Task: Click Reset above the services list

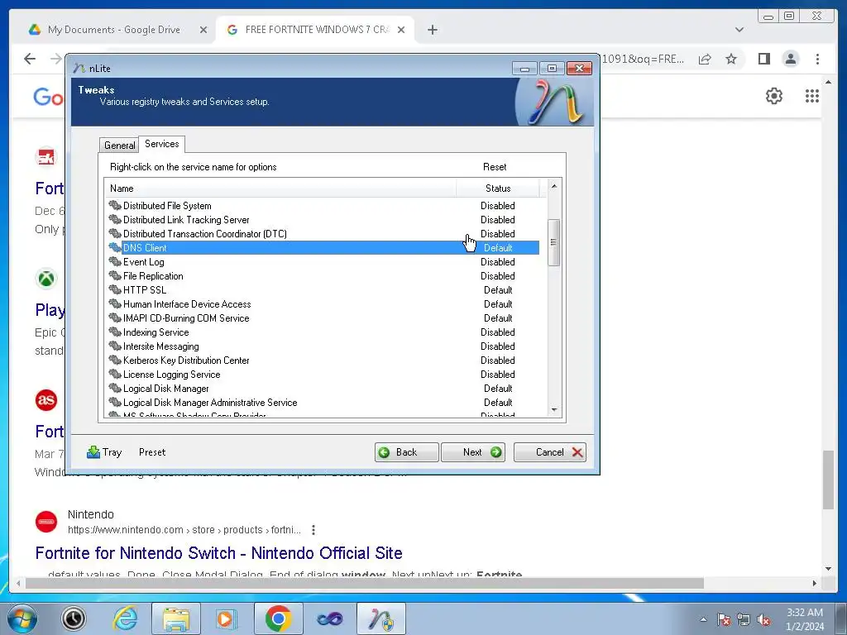Action: pyautogui.click(x=495, y=167)
